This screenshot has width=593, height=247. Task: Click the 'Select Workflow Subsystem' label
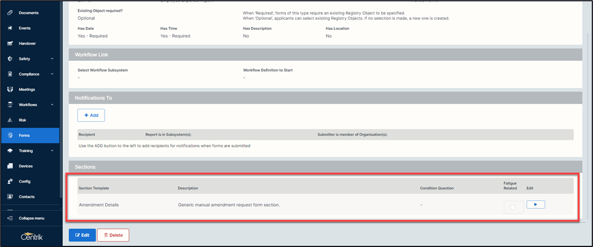pos(103,70)
